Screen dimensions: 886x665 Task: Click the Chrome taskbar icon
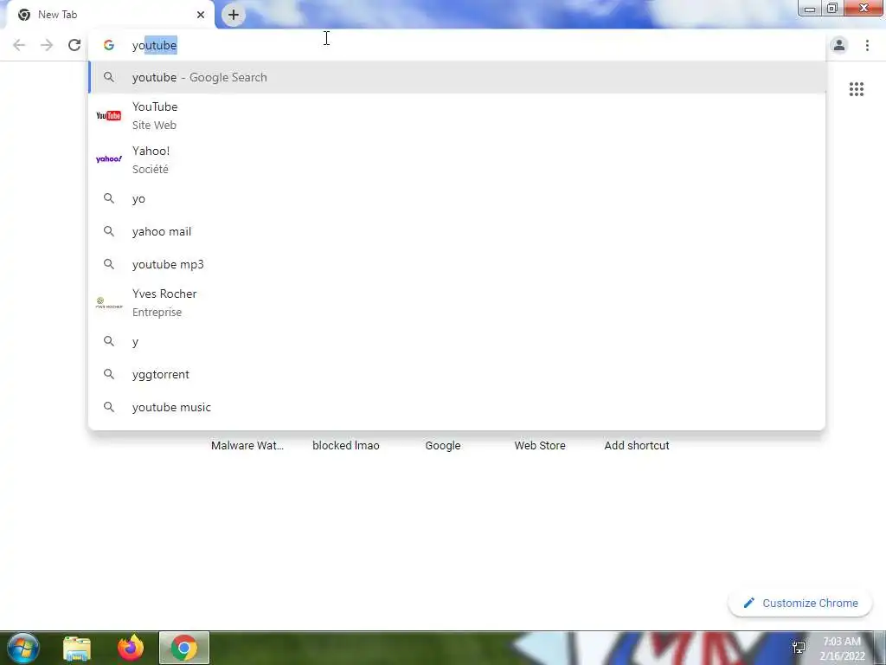pyautogui.click(x=184, y=648)
